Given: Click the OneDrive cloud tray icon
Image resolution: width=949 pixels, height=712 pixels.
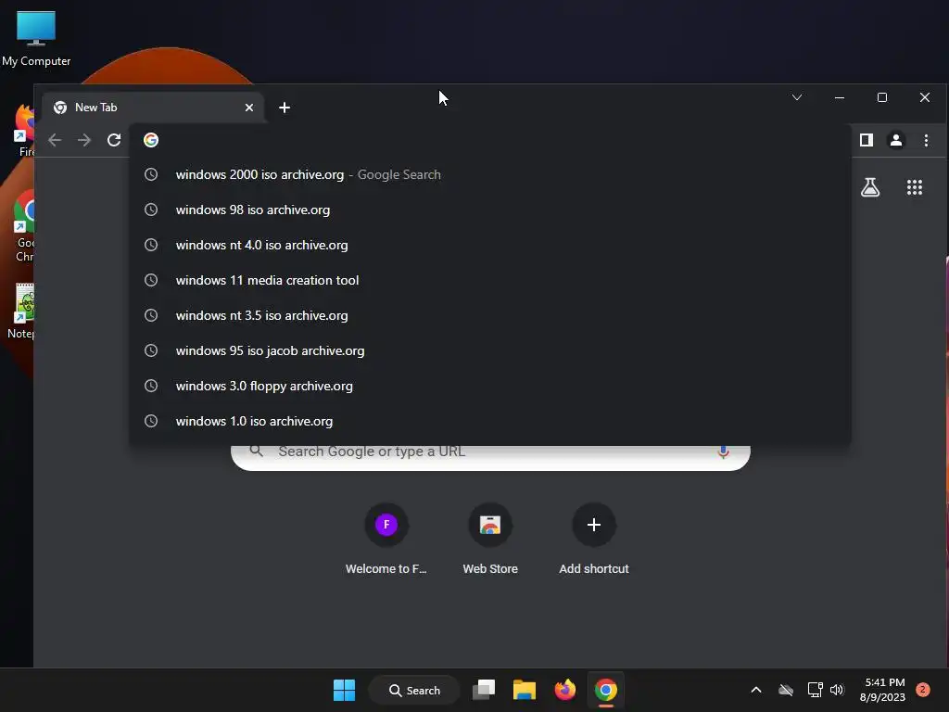Looking at the screenshot, I should pos(786,690).
